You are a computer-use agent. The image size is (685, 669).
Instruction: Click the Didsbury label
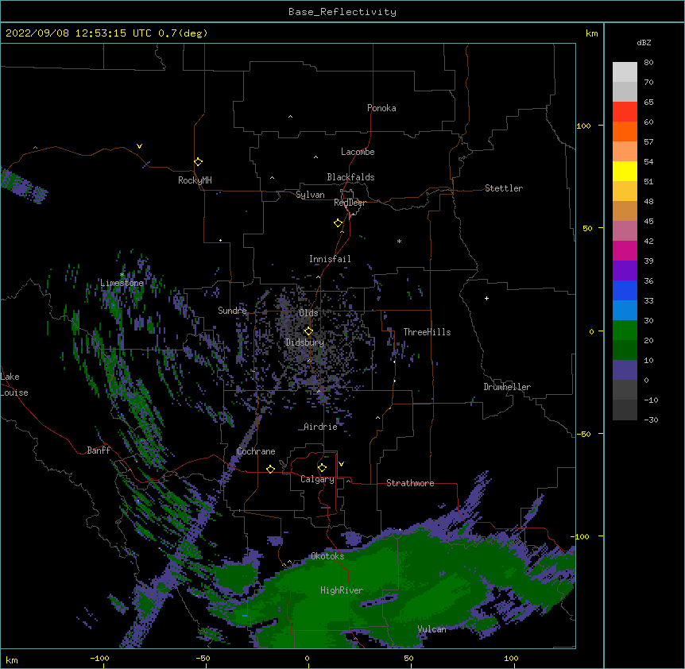tap(304, 342)
